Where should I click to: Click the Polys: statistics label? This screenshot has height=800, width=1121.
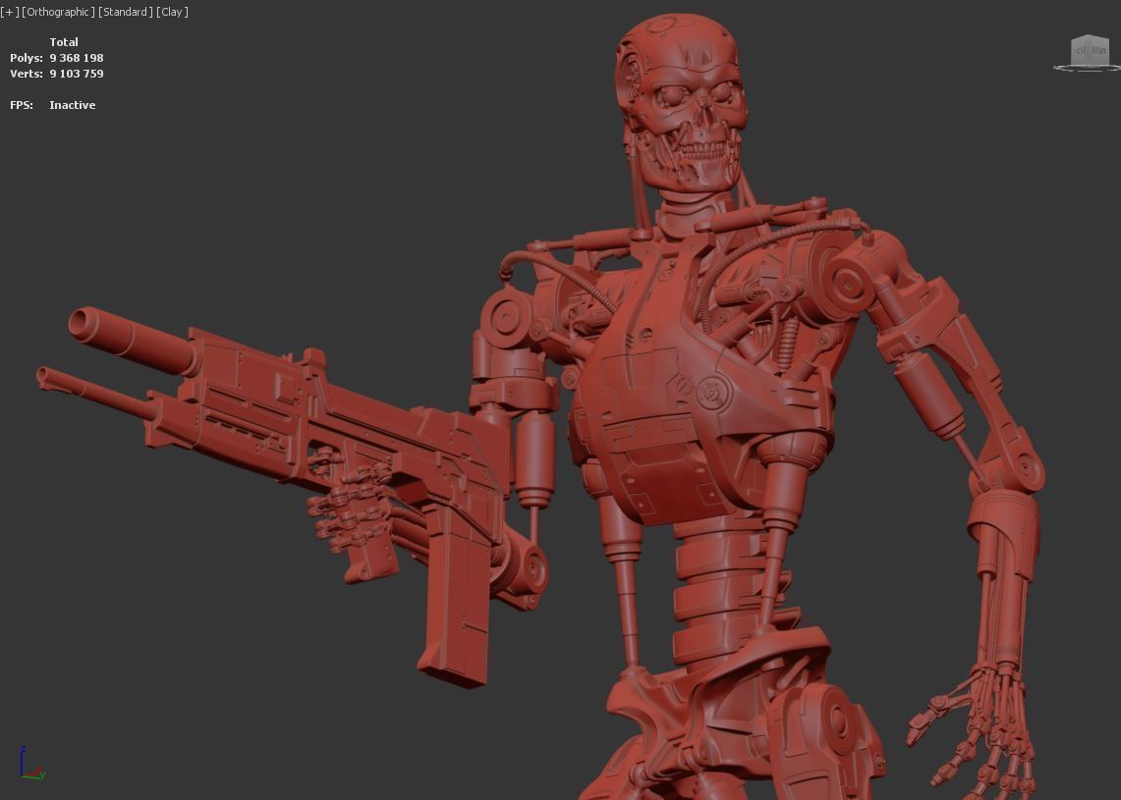[27, 58]
